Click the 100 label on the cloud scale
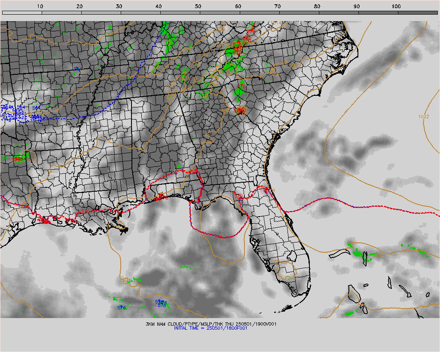440x352 pixels. click(396, 6)
